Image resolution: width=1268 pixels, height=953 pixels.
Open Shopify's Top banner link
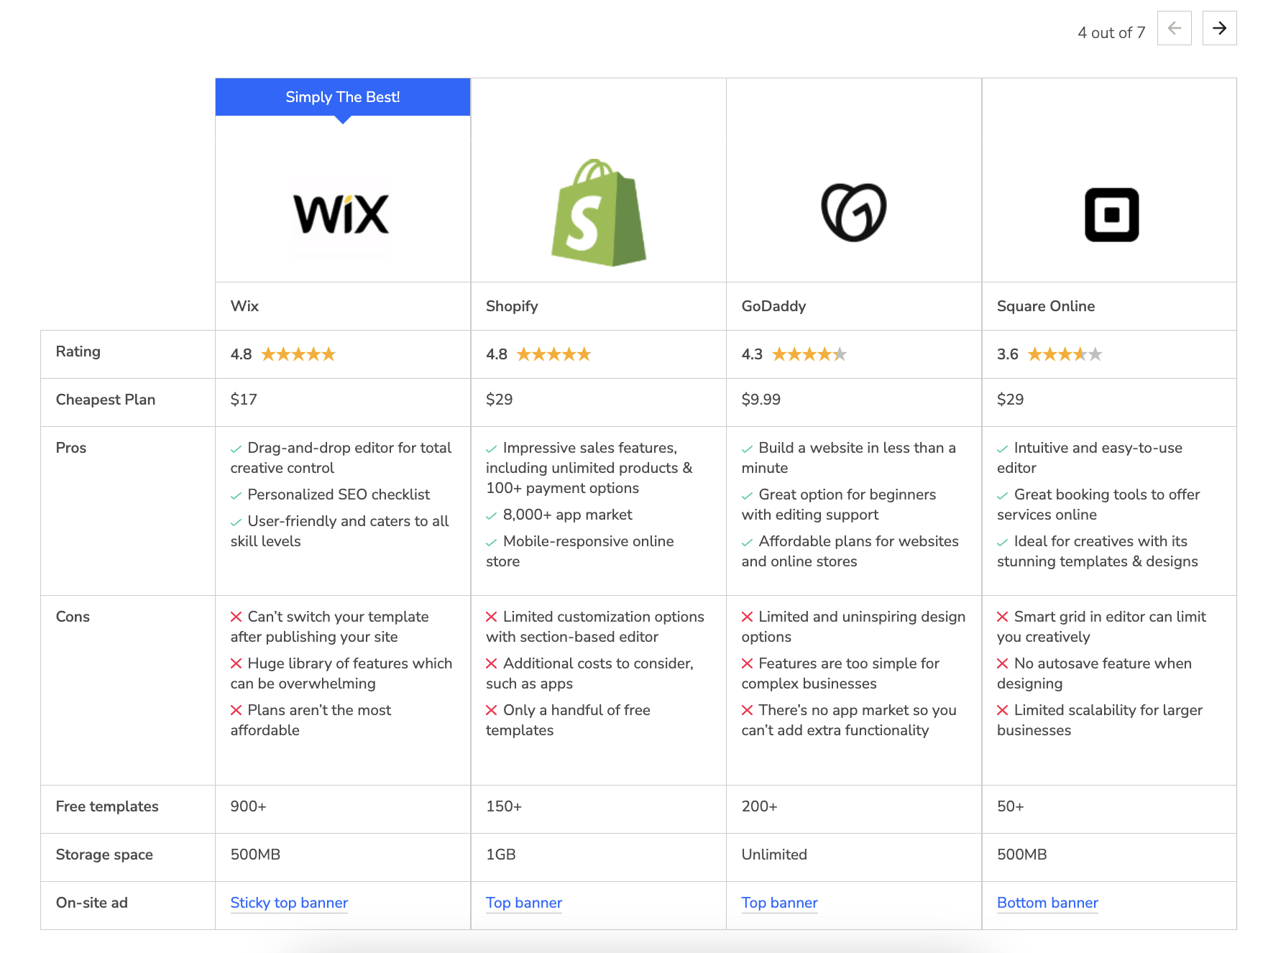pos(523,903)
